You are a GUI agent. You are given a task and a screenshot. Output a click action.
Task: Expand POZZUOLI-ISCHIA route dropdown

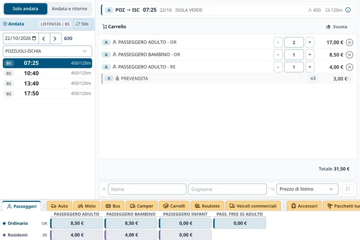click(x=47, y=51)
